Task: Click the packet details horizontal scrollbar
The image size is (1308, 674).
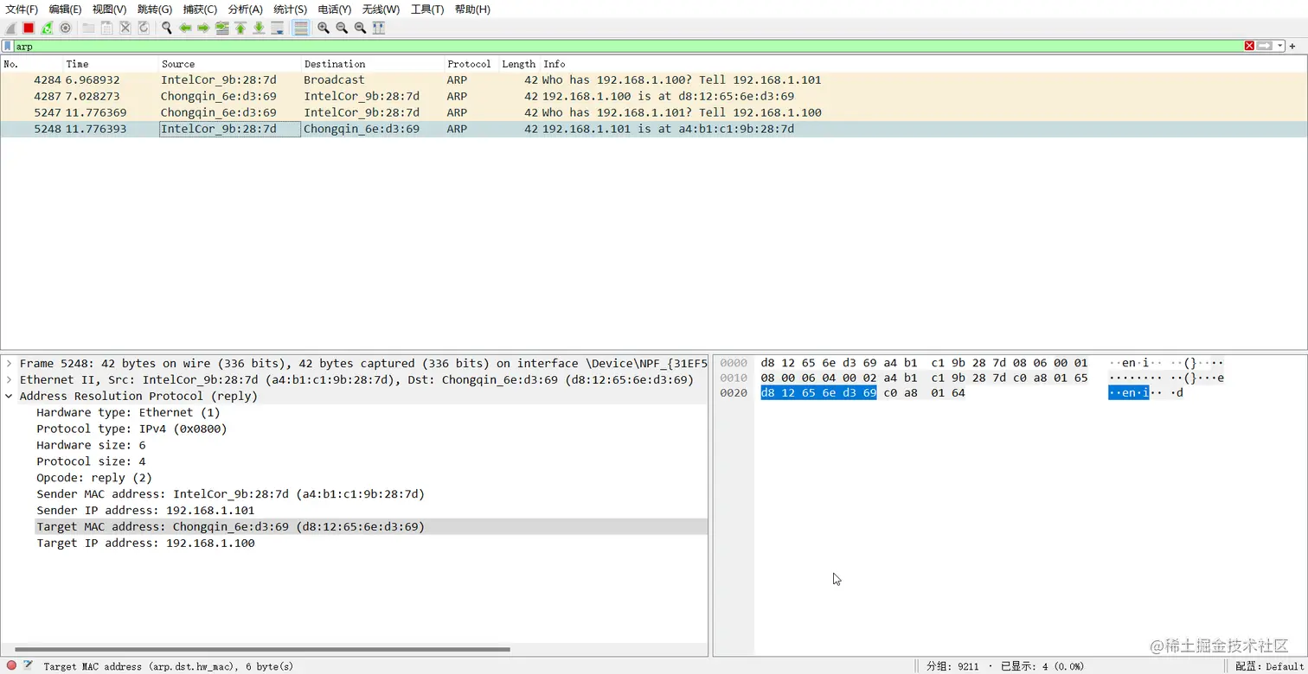Action: point(262,649)
